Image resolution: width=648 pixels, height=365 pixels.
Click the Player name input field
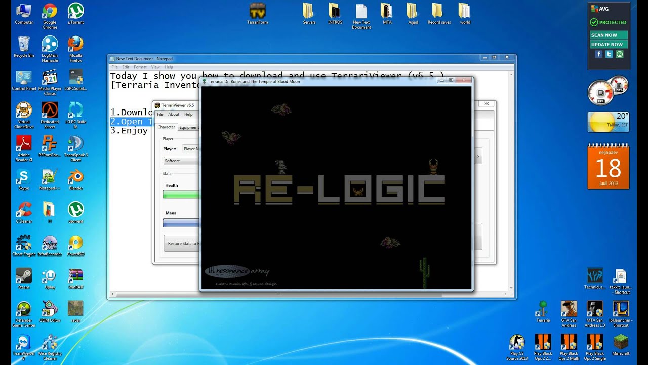coord(191,149)
